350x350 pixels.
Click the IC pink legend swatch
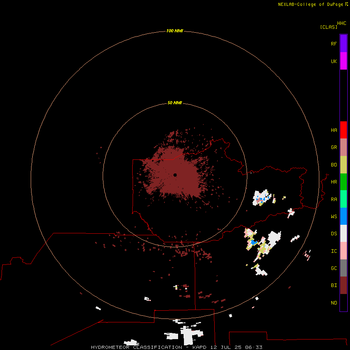coord(343,251)
